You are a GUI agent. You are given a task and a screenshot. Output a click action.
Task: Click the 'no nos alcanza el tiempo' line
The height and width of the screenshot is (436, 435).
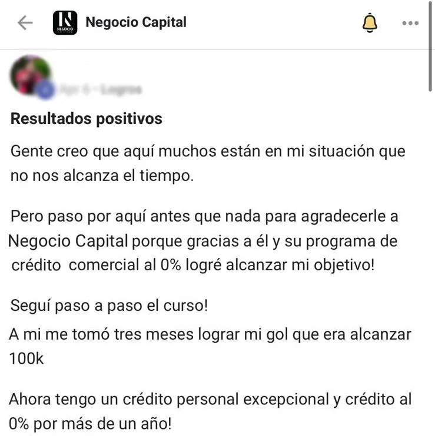pyautogui.click(x=102, y=176)
